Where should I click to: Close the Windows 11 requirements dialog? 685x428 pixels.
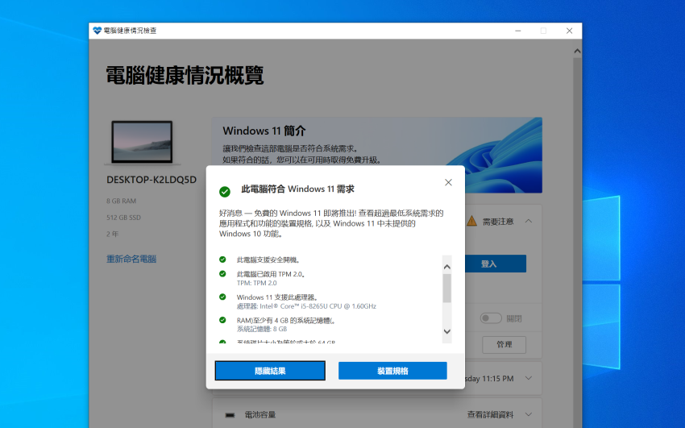[x=448, y=182]
